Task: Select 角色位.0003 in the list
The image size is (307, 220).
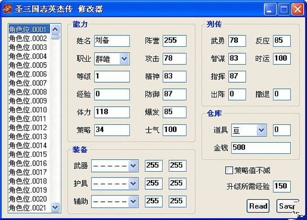Action: click(x=29, y=47)
